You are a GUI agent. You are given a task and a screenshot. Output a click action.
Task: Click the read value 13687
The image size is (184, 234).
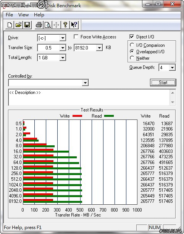[167, 124]
